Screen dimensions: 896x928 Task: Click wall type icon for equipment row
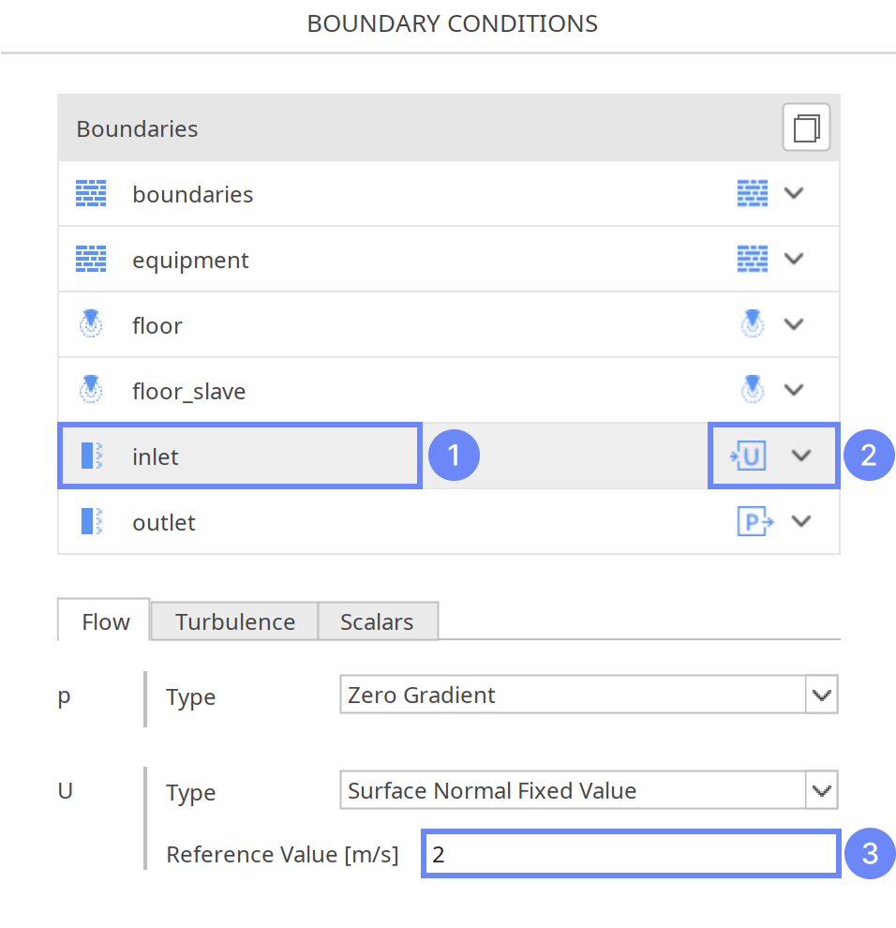(752, 259)
